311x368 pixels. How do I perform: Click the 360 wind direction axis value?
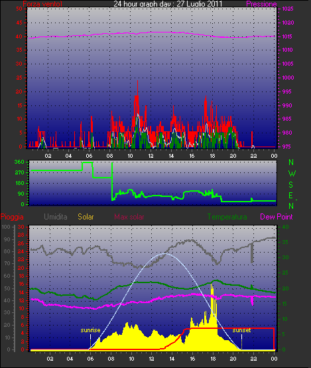coord(19,162)
